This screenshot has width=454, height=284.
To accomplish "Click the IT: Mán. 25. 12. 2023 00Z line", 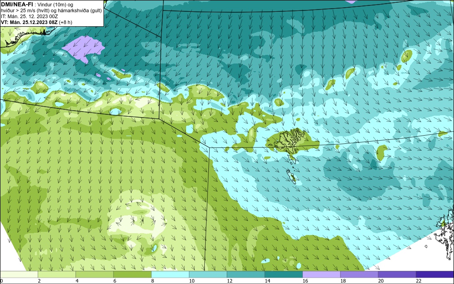I will [29, 16].
